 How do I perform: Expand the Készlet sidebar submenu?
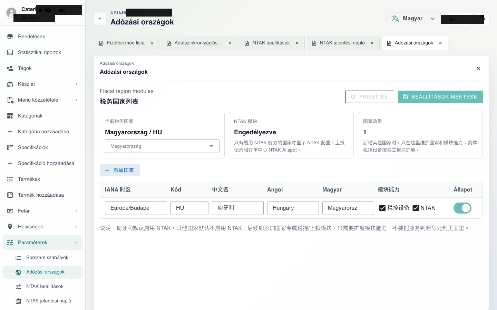pyautogui.click(x=76, y=84)
